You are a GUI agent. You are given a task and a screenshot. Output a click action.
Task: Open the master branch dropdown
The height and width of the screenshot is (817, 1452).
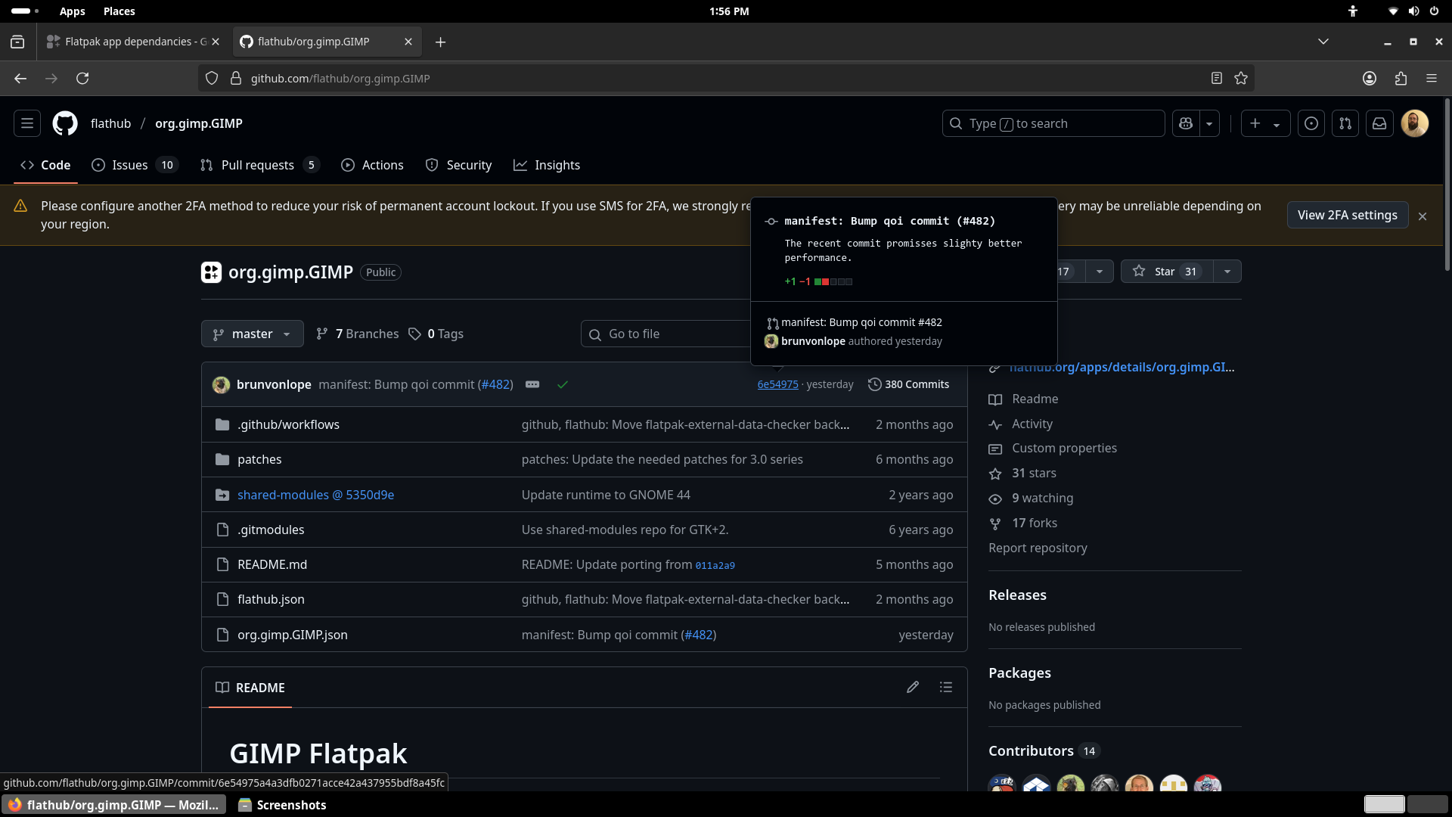[252, 334]
